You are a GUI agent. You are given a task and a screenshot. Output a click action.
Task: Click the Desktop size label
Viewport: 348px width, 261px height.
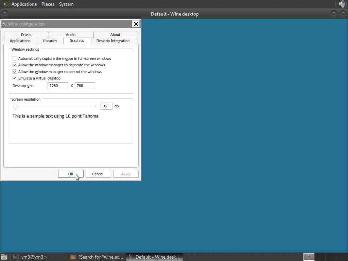click(x=23, y=86)
